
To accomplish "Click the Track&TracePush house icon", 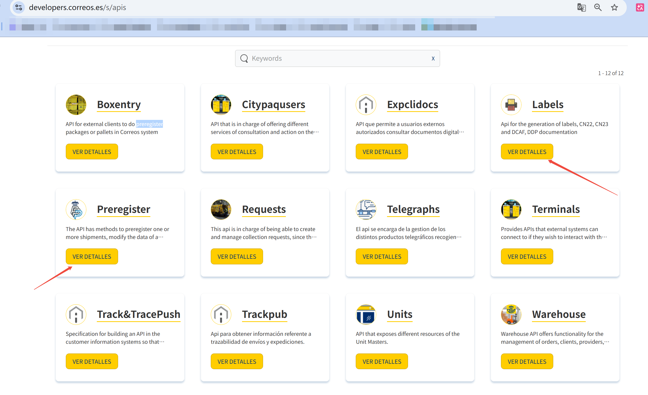I will pos(76,314).
